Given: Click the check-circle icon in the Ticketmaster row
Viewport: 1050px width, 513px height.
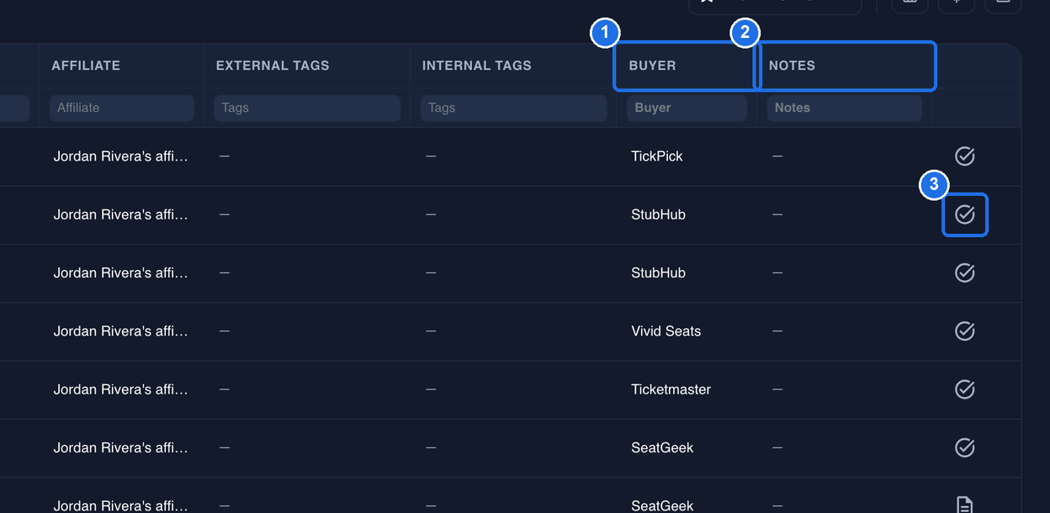Looking at the screenshot, I should point(964,389).
